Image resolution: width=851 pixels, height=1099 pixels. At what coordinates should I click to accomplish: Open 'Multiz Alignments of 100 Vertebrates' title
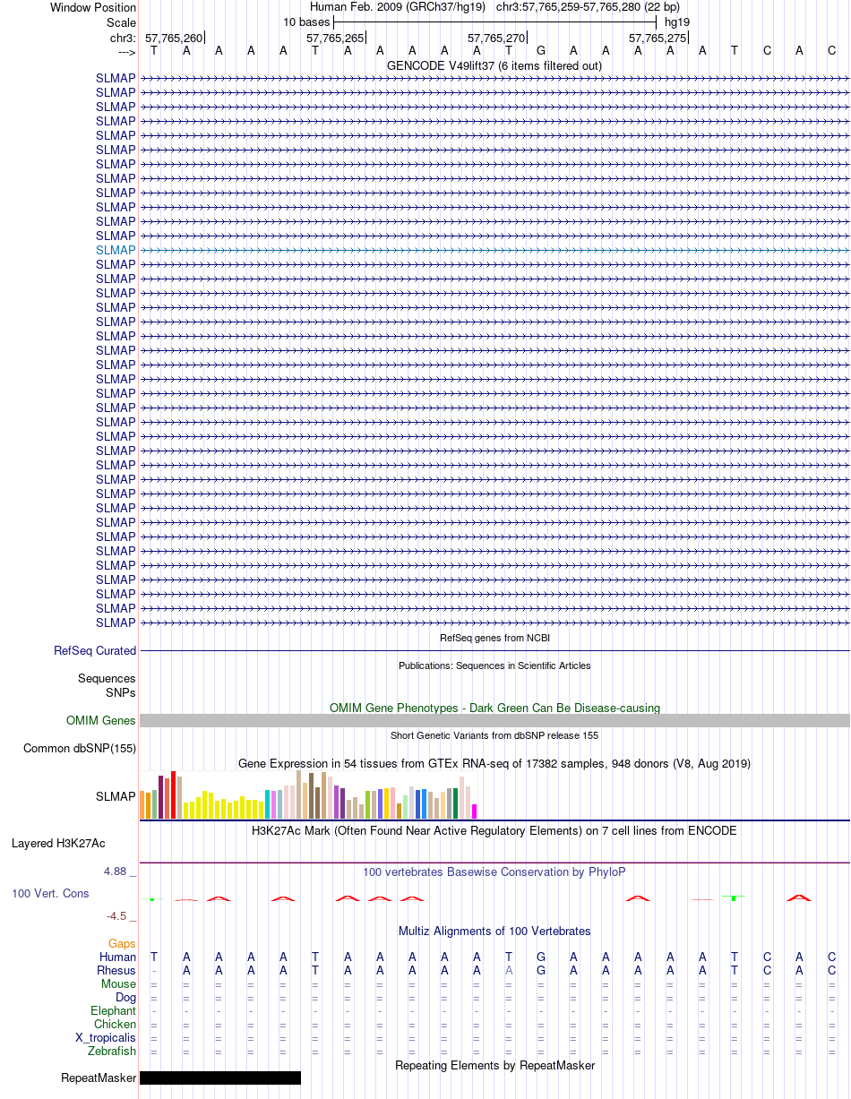coord(494,931)
